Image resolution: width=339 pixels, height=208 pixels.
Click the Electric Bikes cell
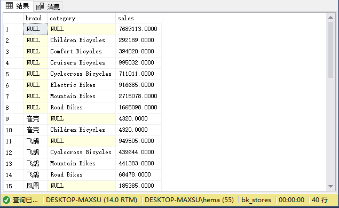tap(81, 85)
